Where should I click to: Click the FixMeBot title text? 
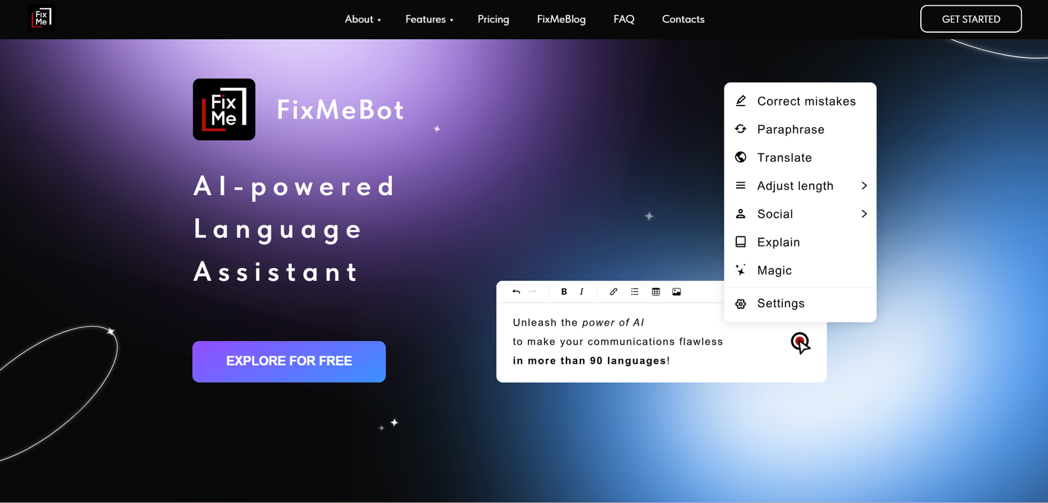[x=341, y=109]
